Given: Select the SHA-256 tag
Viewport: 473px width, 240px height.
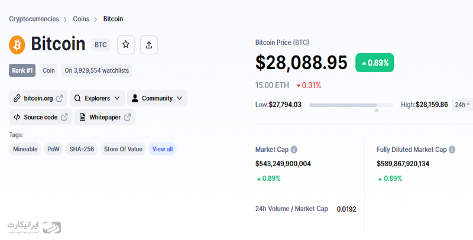Looking at the screenshot, I should point(82,149).
